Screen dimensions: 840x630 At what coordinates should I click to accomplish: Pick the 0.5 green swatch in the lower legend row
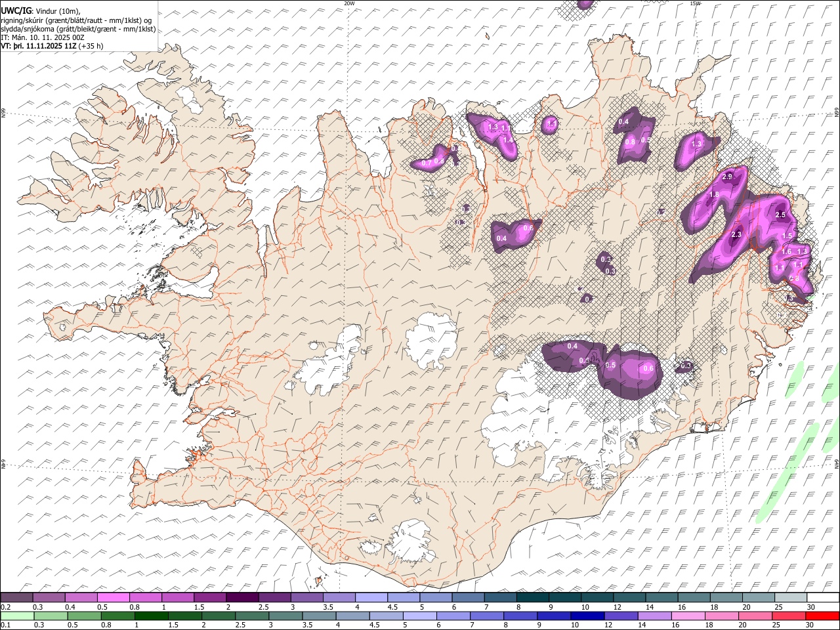pyautogui.click(x=85, y=616)
